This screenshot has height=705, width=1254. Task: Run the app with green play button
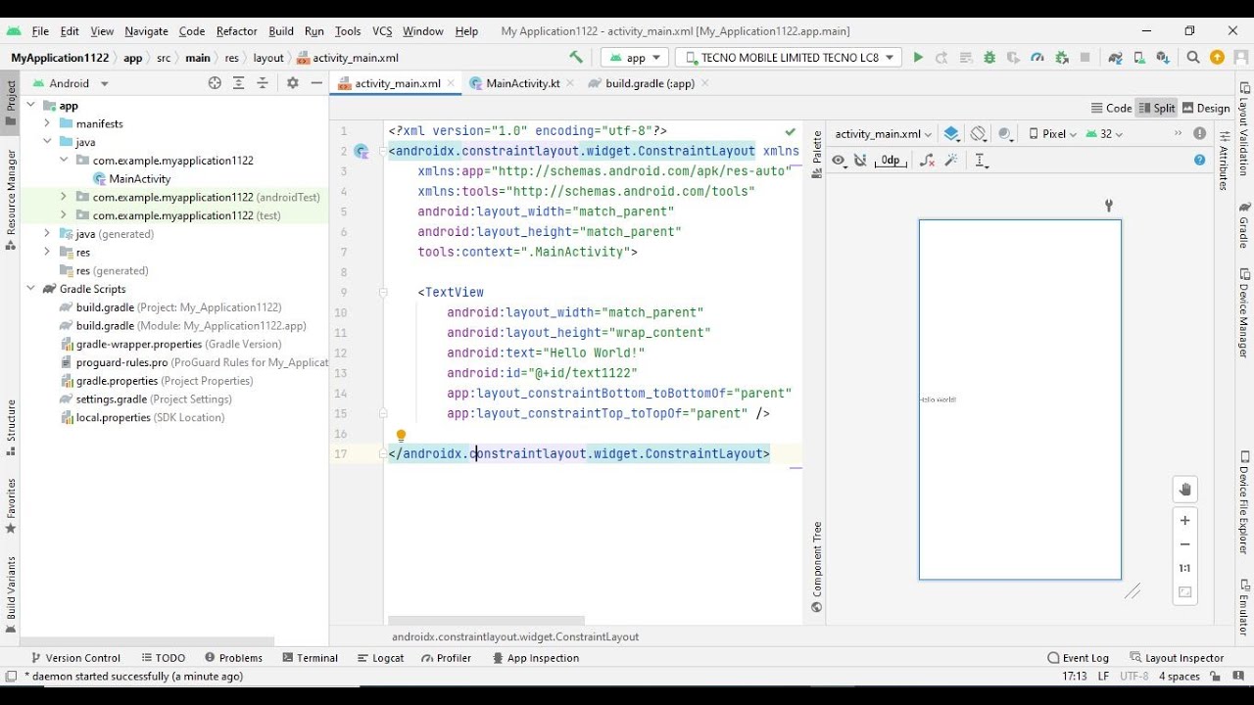click(x=918, y=58)
